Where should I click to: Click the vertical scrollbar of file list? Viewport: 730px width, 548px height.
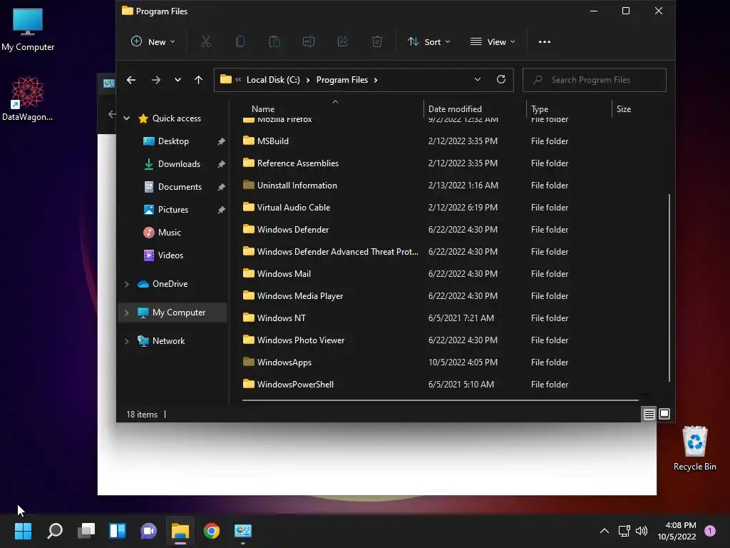[669, 288]
